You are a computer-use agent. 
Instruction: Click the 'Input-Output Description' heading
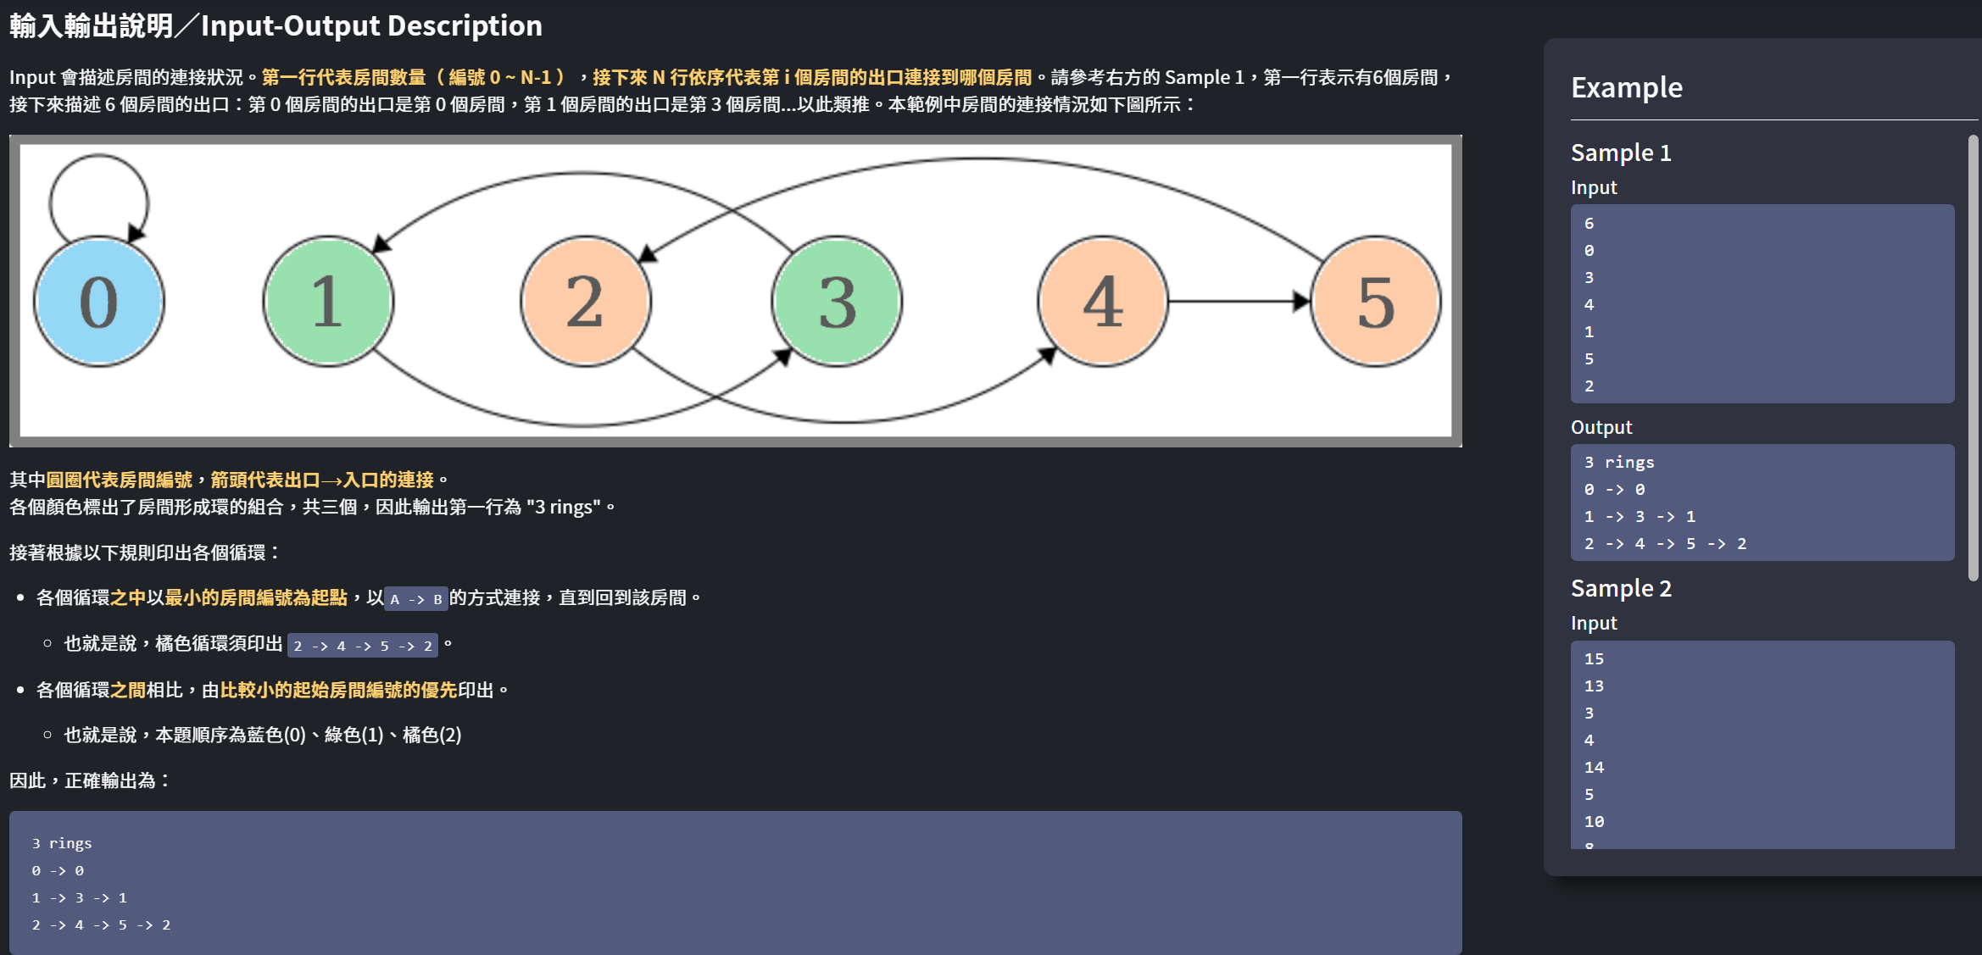tap(371, 25)
